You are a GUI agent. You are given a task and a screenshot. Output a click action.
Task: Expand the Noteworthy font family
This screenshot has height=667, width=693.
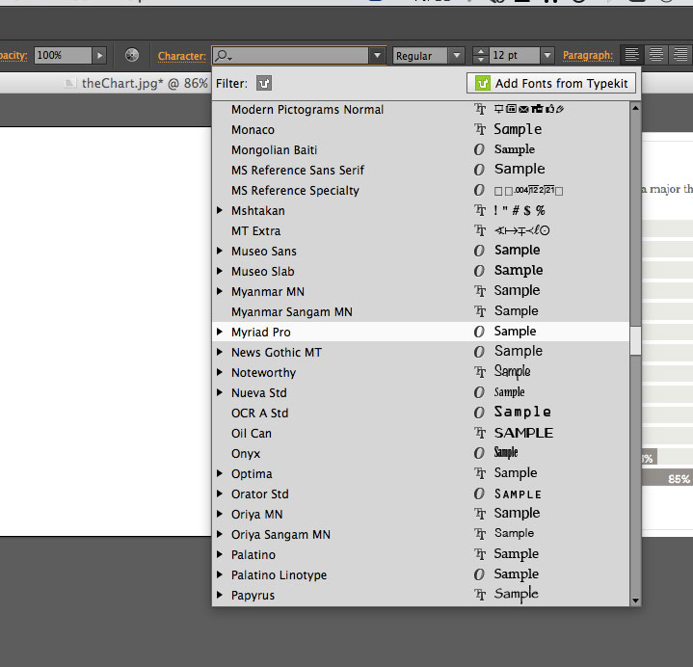click(220, 372)
